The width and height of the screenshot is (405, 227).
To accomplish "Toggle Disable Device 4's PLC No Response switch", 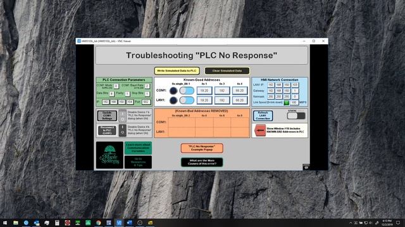I will tap(122, 131).
